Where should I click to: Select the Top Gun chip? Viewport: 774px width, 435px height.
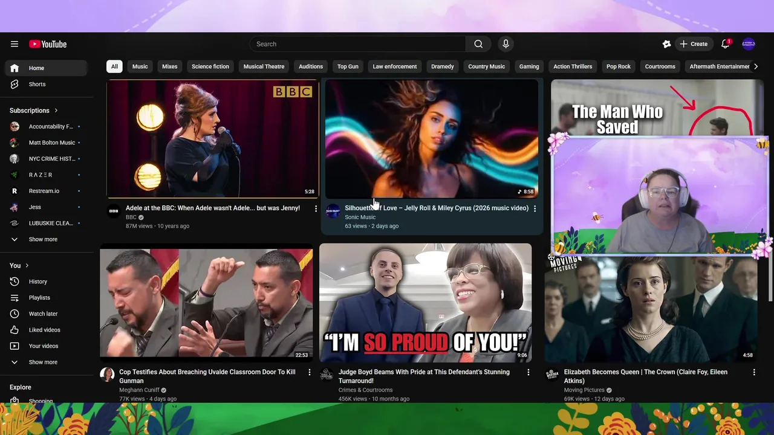348,66
